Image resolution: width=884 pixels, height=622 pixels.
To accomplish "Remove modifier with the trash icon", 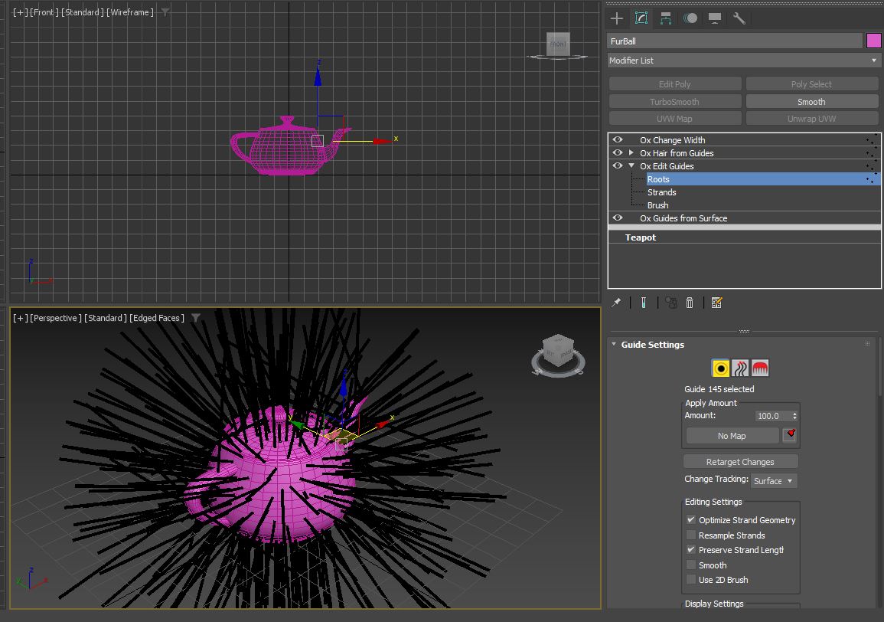I will click(x=690, y=303).
